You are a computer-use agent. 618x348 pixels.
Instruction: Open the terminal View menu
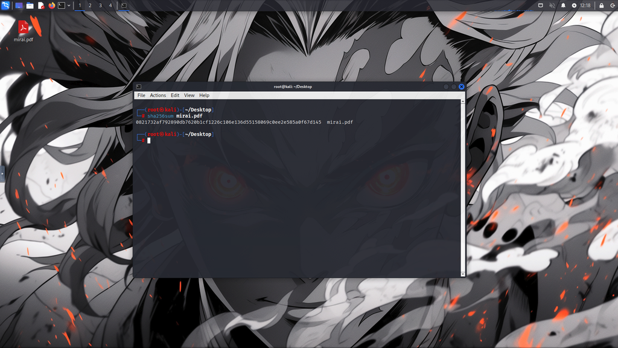point(189,95)
